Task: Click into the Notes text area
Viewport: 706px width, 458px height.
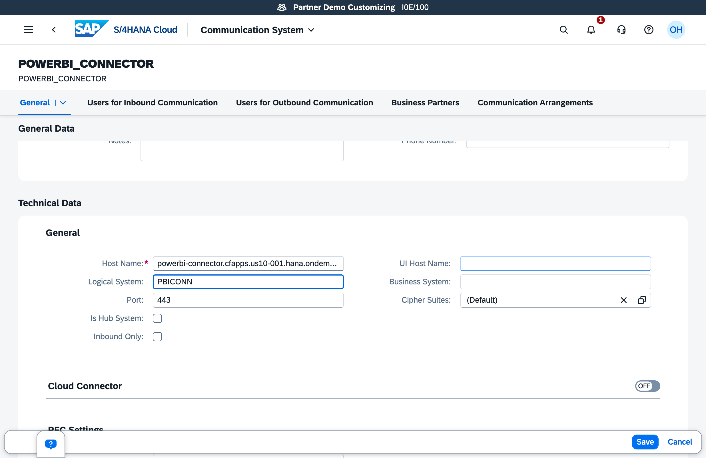Action: click(x=242, y=151)
